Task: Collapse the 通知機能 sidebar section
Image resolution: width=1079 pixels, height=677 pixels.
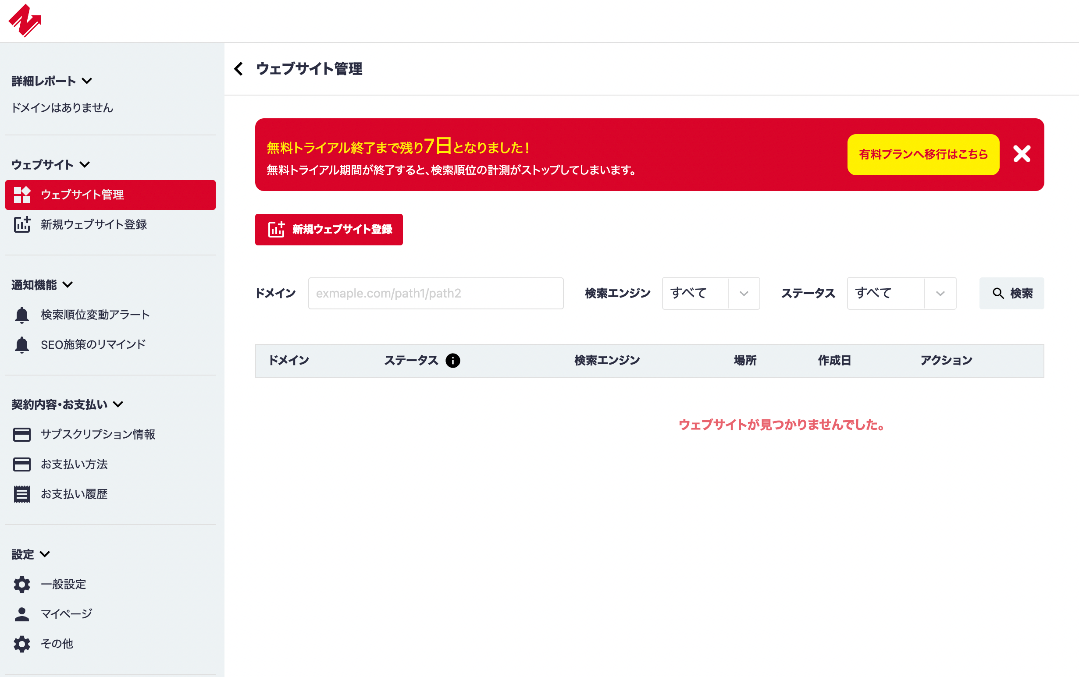Action: [x=68, y=284]
